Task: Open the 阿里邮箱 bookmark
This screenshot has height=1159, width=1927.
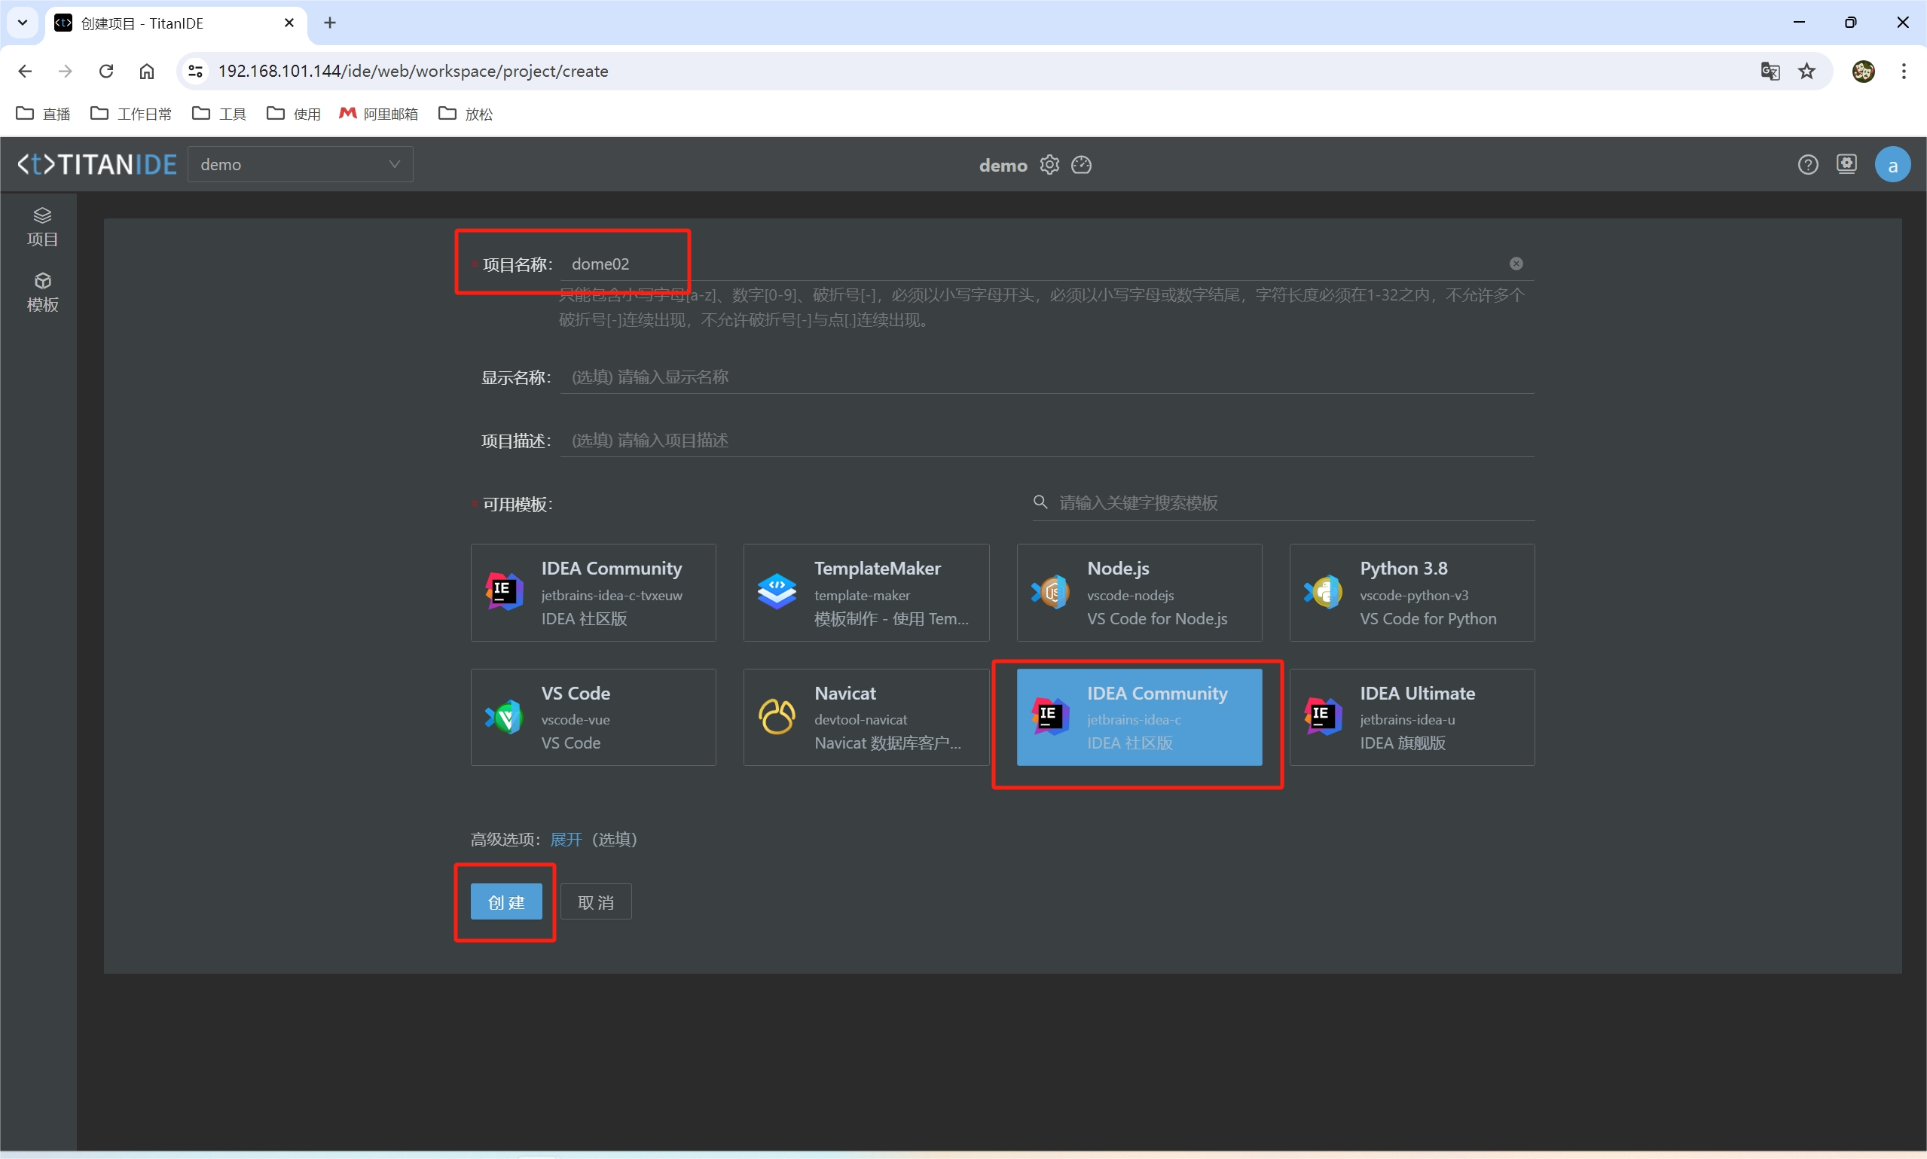Action: coord(379,114)
